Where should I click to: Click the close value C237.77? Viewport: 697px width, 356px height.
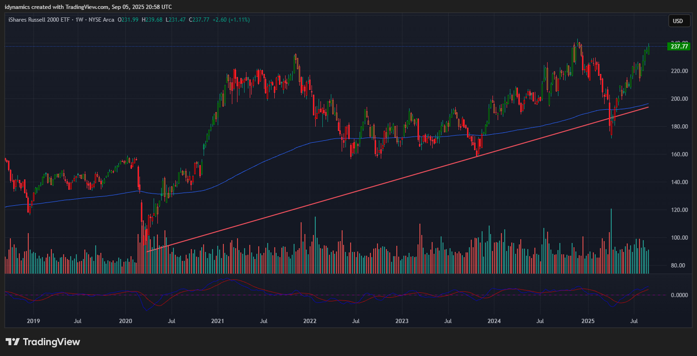(199, 20)
